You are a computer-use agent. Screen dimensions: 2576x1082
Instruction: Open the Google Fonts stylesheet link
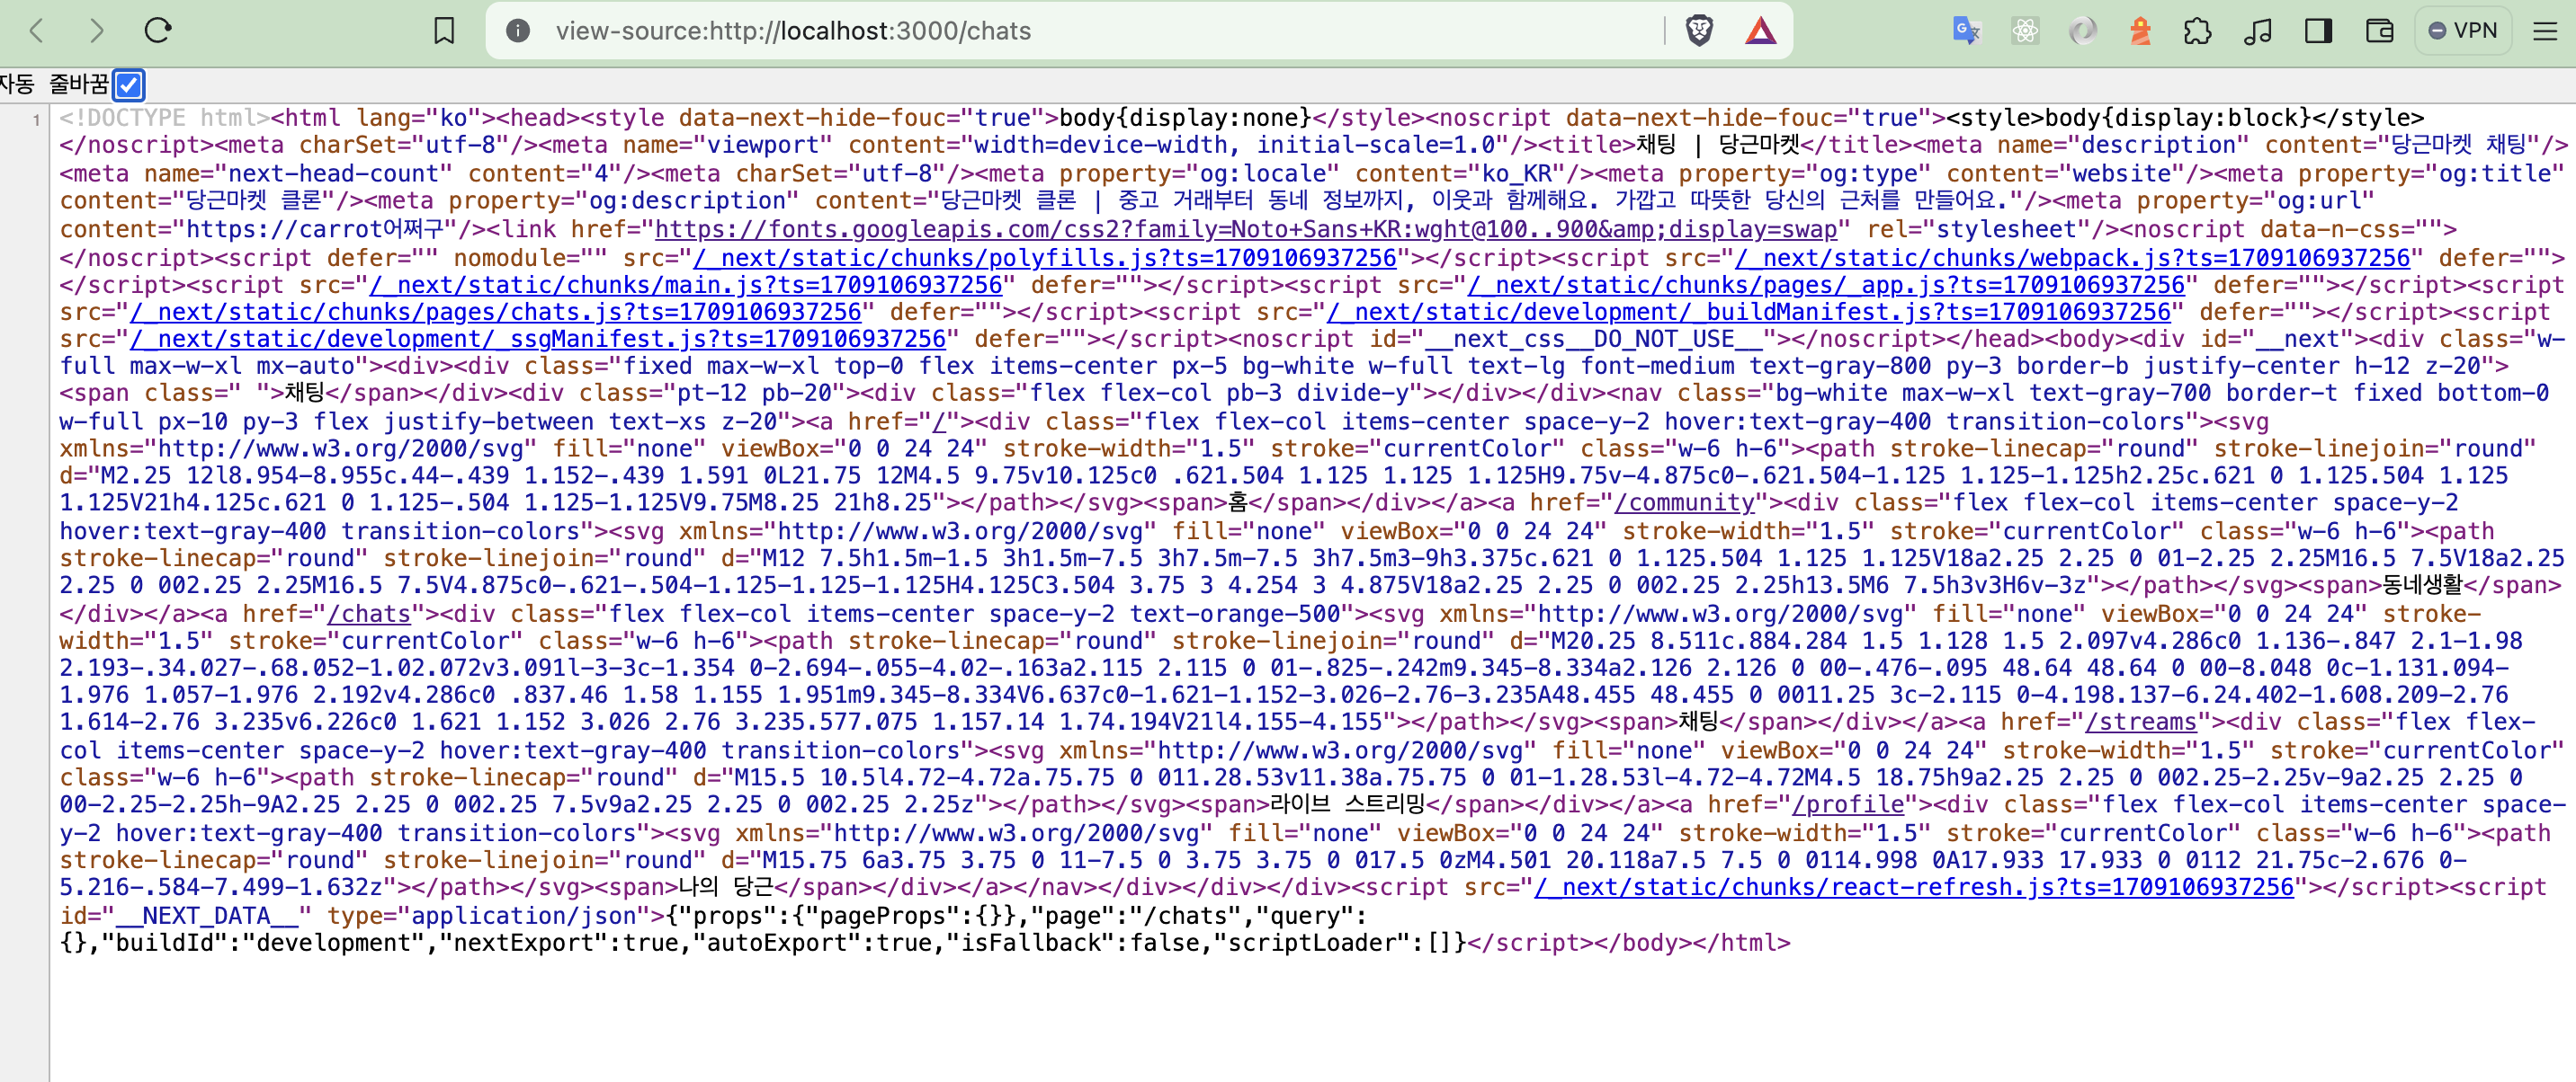[x=1245, y=230]
